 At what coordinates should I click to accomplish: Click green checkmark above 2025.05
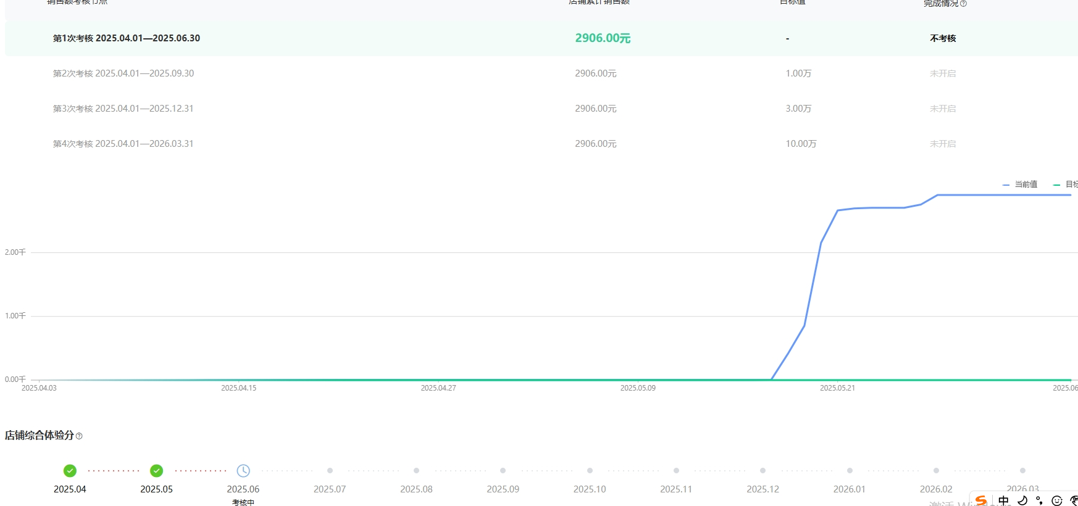(x=157, y=471)
